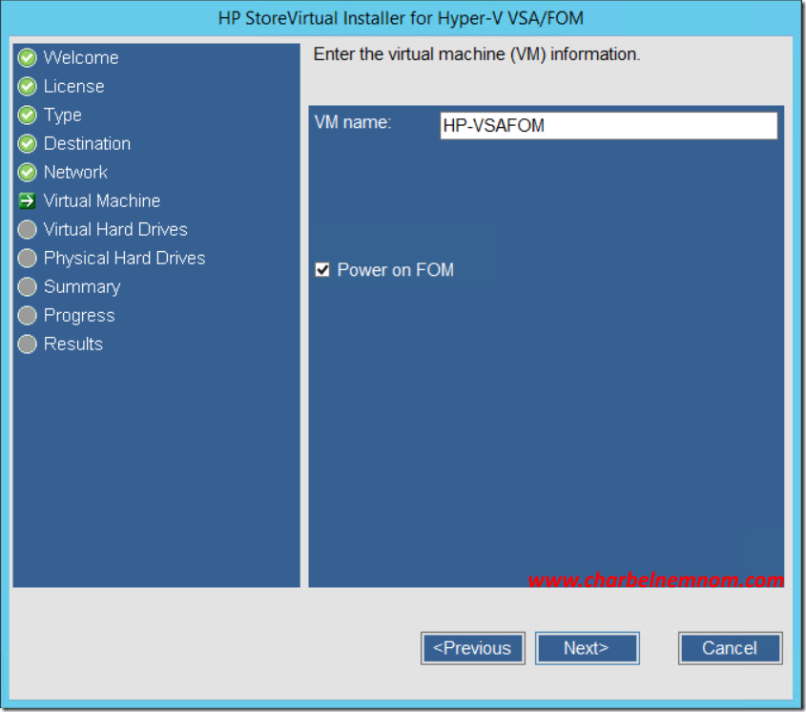Click the green checkmark icon beside Welcome
The image size is (806, 712).
point(28,57)
